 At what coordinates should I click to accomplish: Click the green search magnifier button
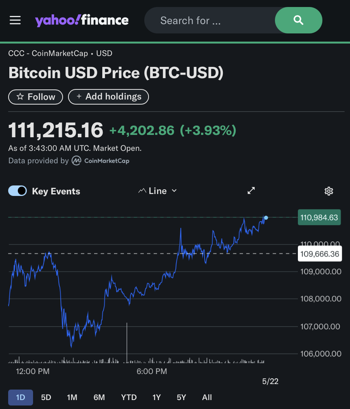click(x=298, y=20)
